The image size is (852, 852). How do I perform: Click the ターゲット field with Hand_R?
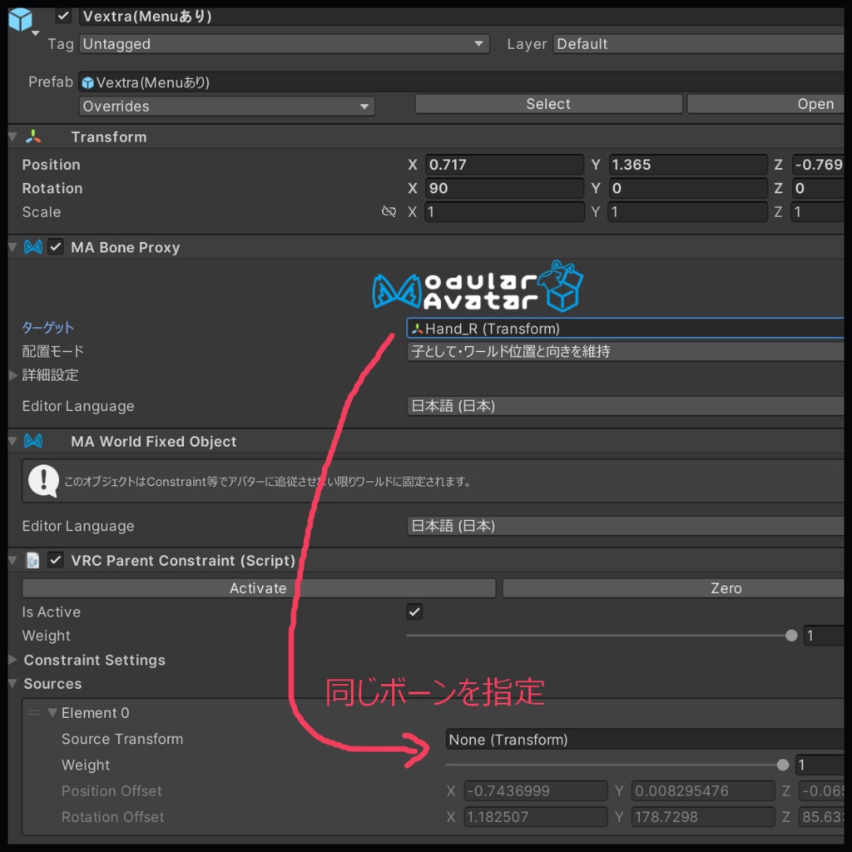[x=626, y=328]
